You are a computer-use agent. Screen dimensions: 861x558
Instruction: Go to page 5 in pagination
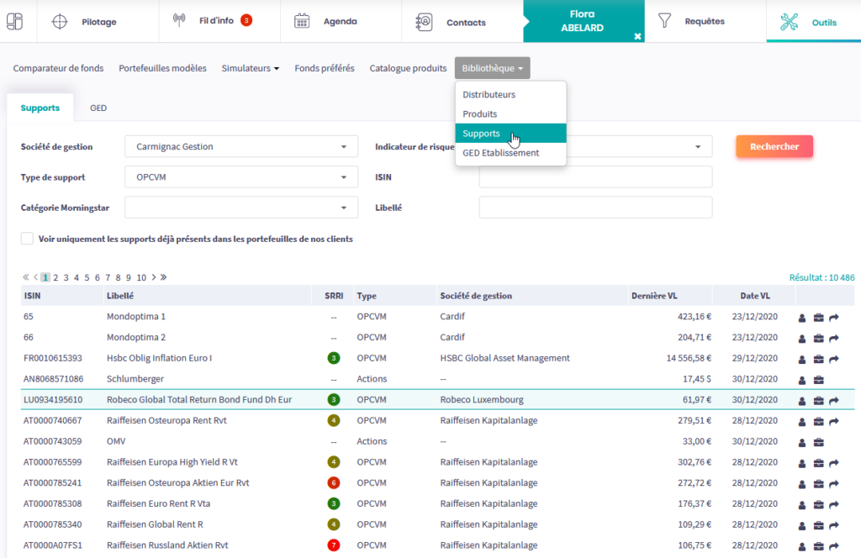(x=87, y=277)
